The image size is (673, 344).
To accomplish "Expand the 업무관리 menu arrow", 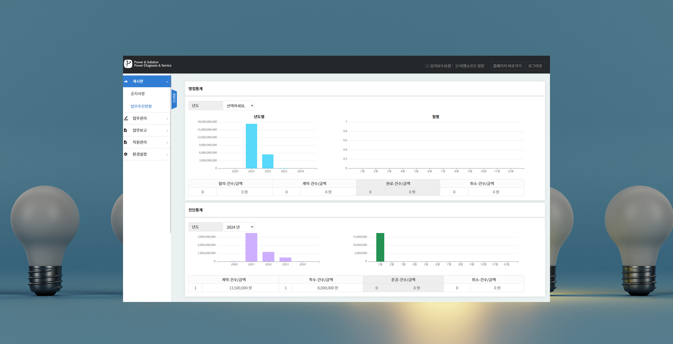I will (x=167, y=119).
